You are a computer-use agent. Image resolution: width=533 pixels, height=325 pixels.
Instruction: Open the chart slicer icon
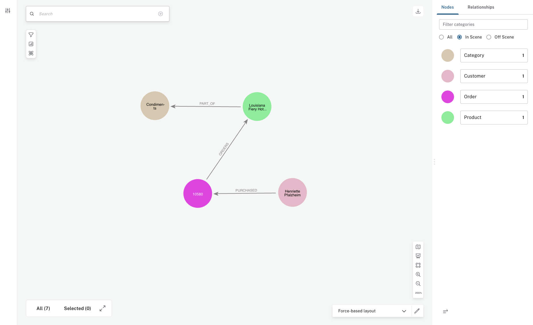[x=31, y=44]
